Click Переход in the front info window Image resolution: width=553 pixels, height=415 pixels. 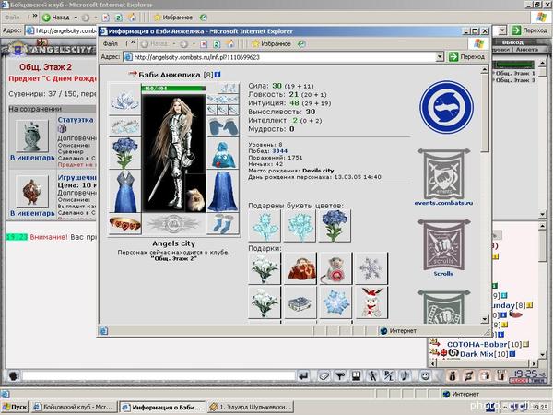(467, 57)
